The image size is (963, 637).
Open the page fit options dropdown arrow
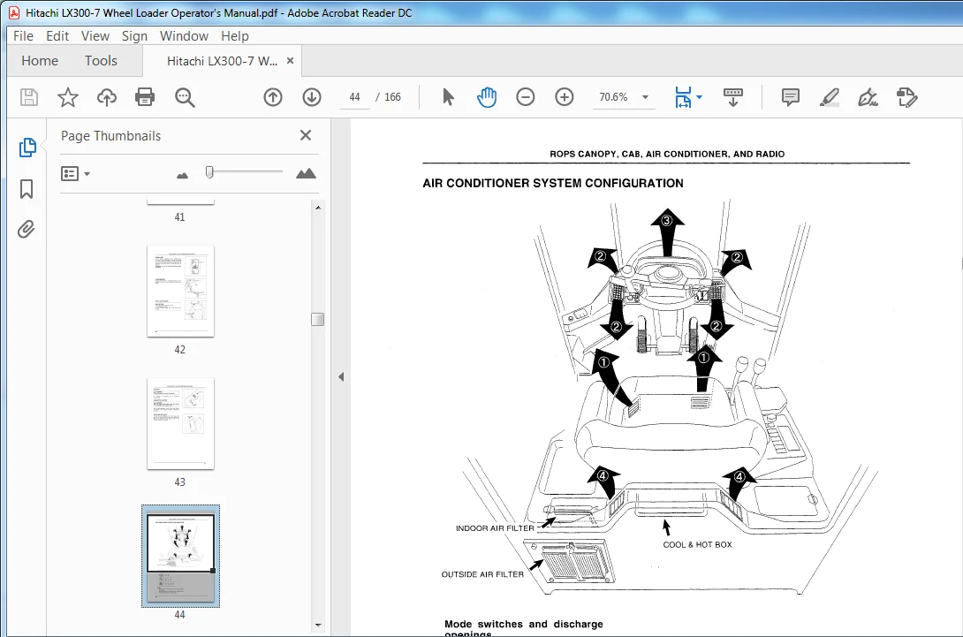[x=699, y=97]
